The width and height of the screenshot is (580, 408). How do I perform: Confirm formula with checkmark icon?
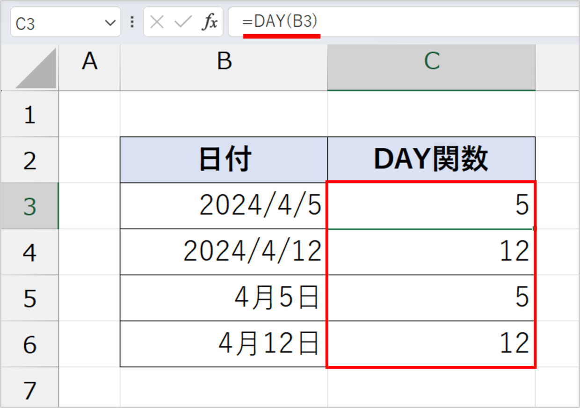pyautogui.click(x=183, y=22)
